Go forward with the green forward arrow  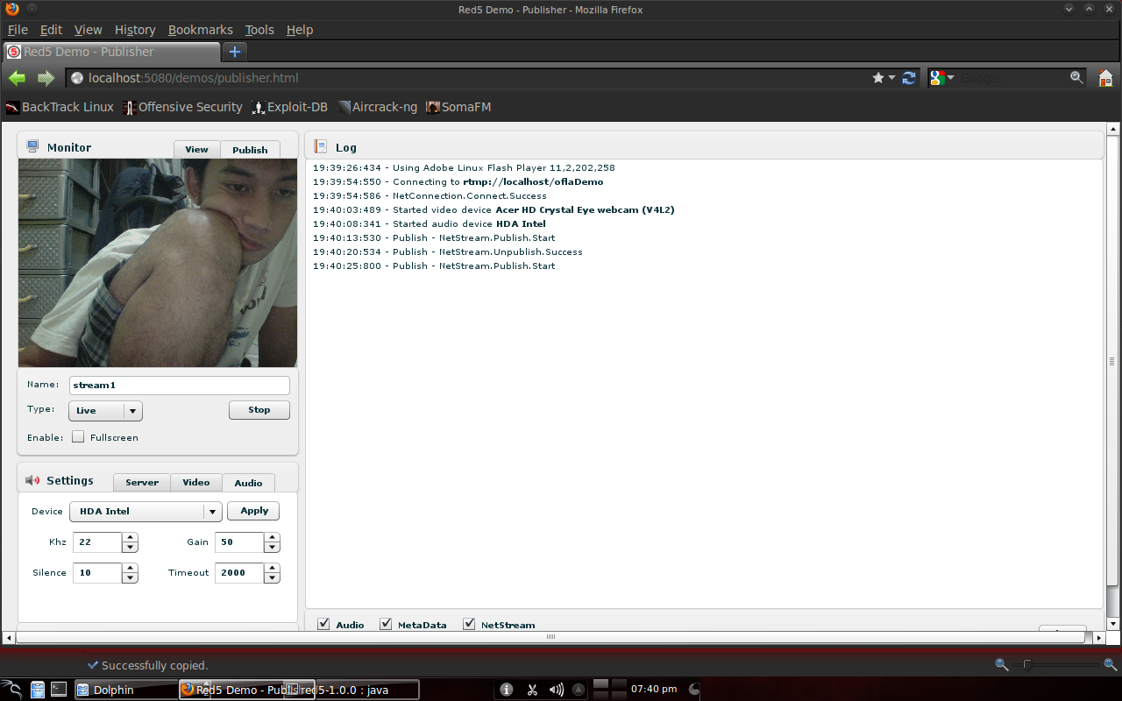pyautogui.click(x=46, y=78)
